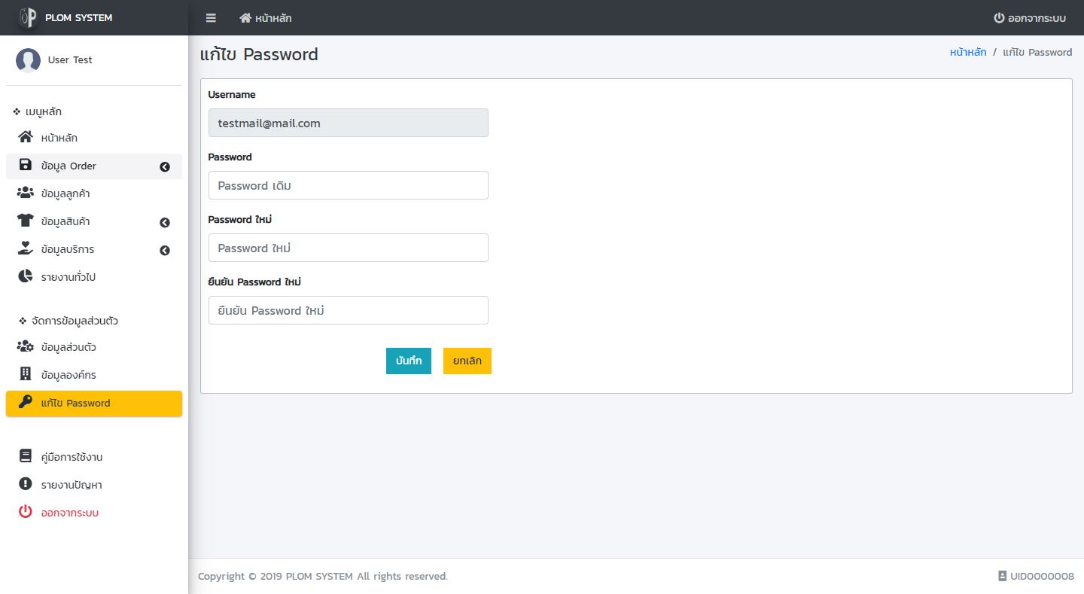
Task: Click the PLOM SYSTEM logo icon
Action: pos(28,17)
